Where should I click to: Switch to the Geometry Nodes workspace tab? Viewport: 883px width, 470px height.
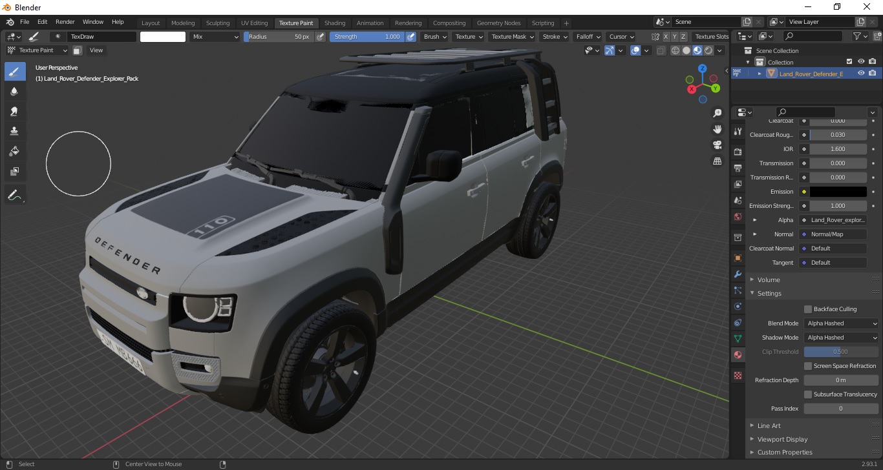tap(498, 23)
